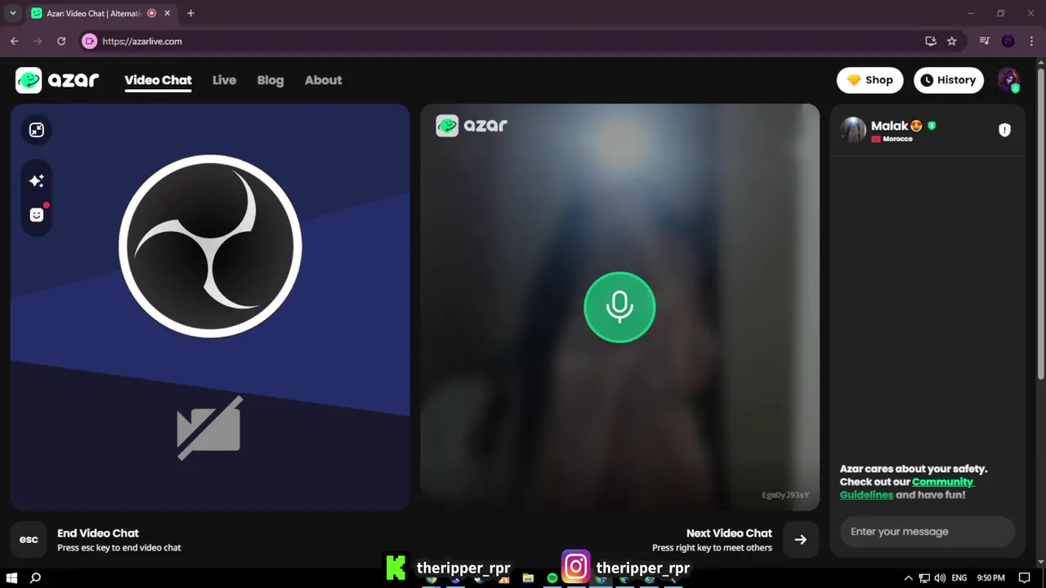Click the azarlive.com URL bar
Viewport: 1046px width, 588px height.
coord(507,41)
